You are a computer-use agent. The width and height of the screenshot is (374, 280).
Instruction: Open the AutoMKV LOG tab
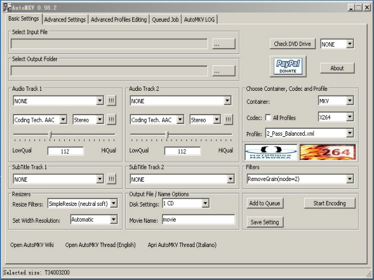pyautogui.click(x=199, y=19)
